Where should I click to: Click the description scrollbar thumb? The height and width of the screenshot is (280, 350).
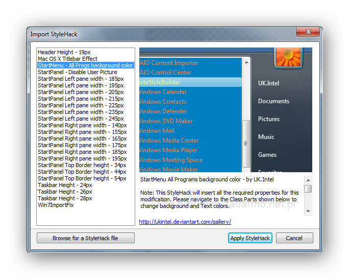click(x=308, y=189)
